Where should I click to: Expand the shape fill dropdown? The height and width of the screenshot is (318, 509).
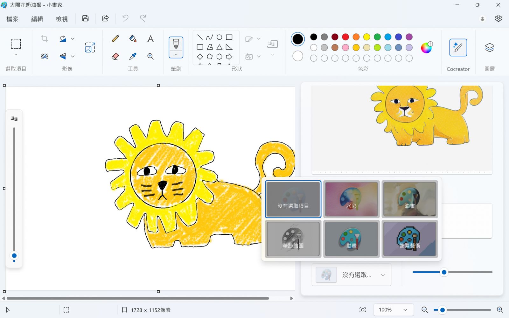259,56
